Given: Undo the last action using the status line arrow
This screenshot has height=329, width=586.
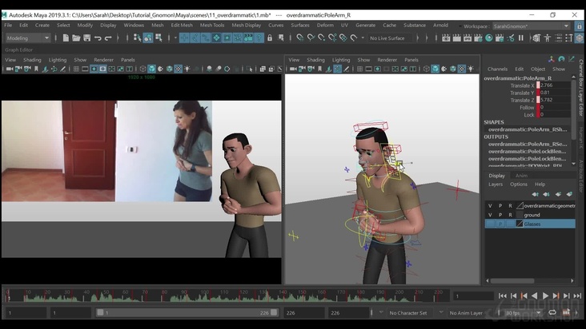Looking at the screenshot, I should coord(98,38).
